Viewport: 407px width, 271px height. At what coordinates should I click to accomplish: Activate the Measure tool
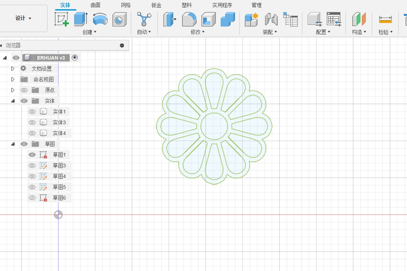(x=385, y=19)
